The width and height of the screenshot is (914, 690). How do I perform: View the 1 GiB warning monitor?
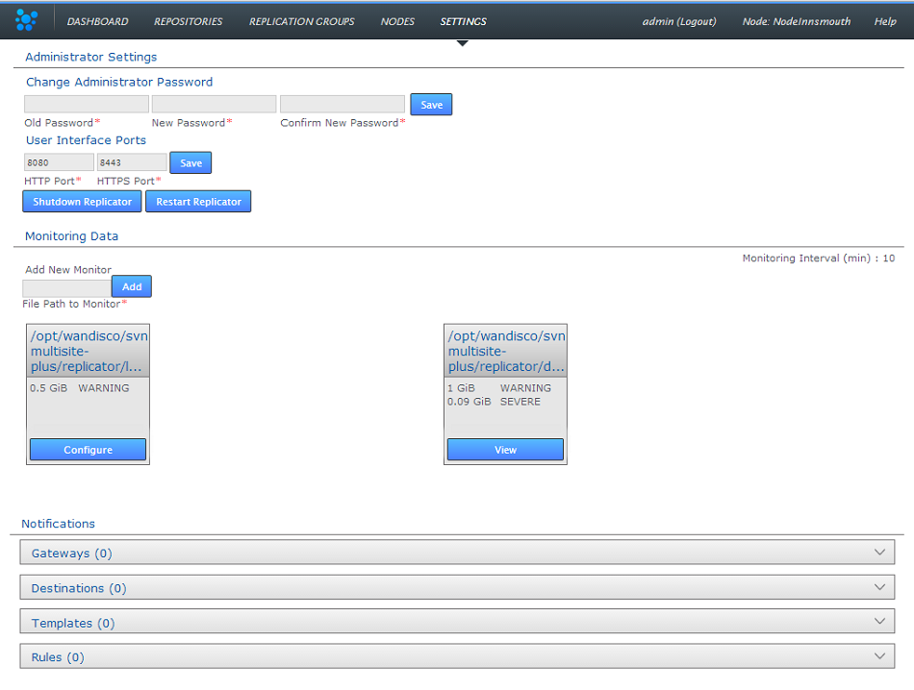tap(505, 450)
